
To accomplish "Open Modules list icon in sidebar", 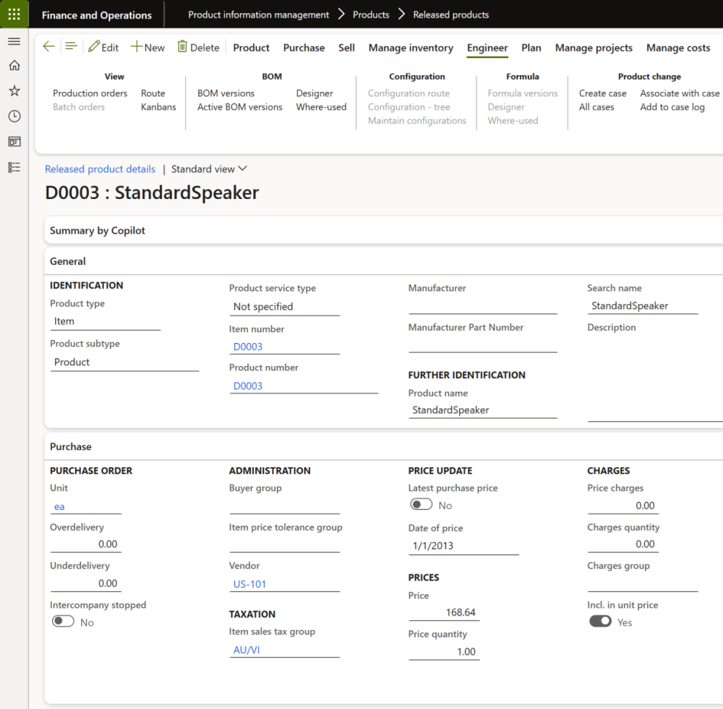I will point(14,167).
